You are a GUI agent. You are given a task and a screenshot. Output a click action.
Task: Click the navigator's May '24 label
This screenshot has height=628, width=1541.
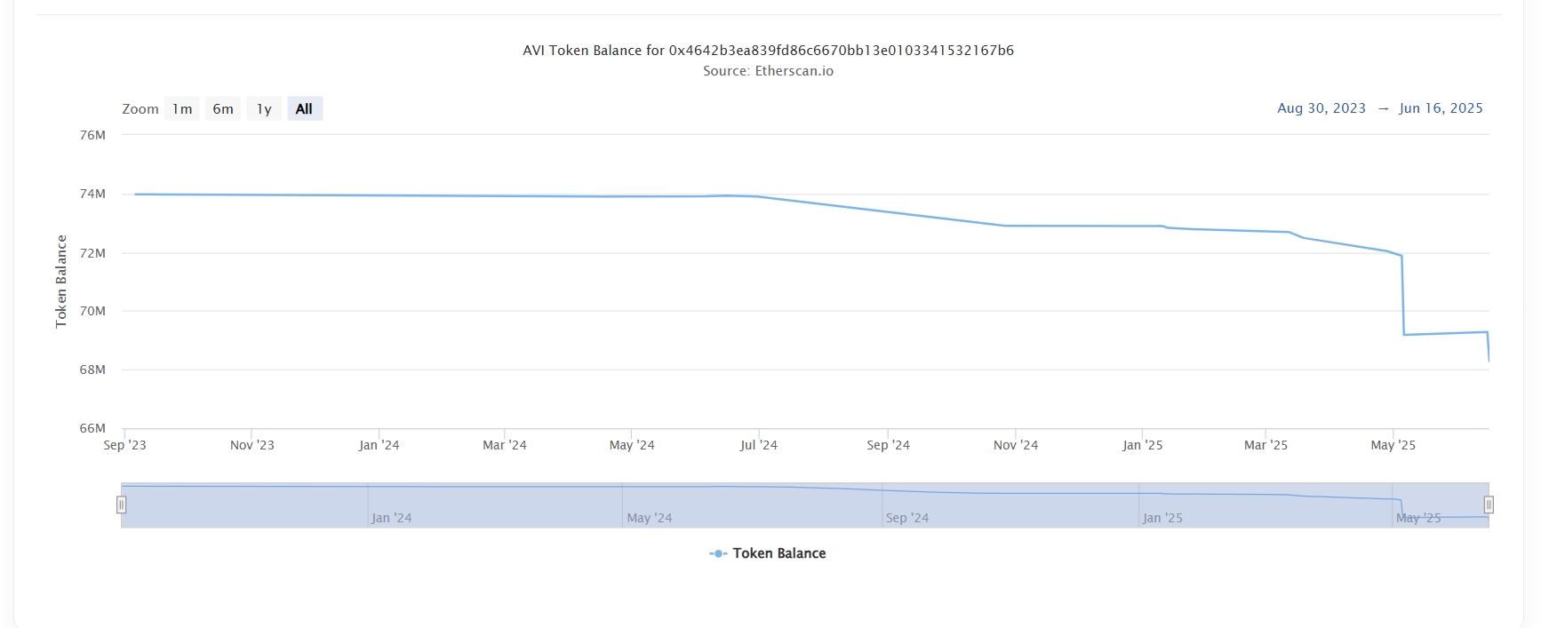pyautogui.click(x=649, y=518)
